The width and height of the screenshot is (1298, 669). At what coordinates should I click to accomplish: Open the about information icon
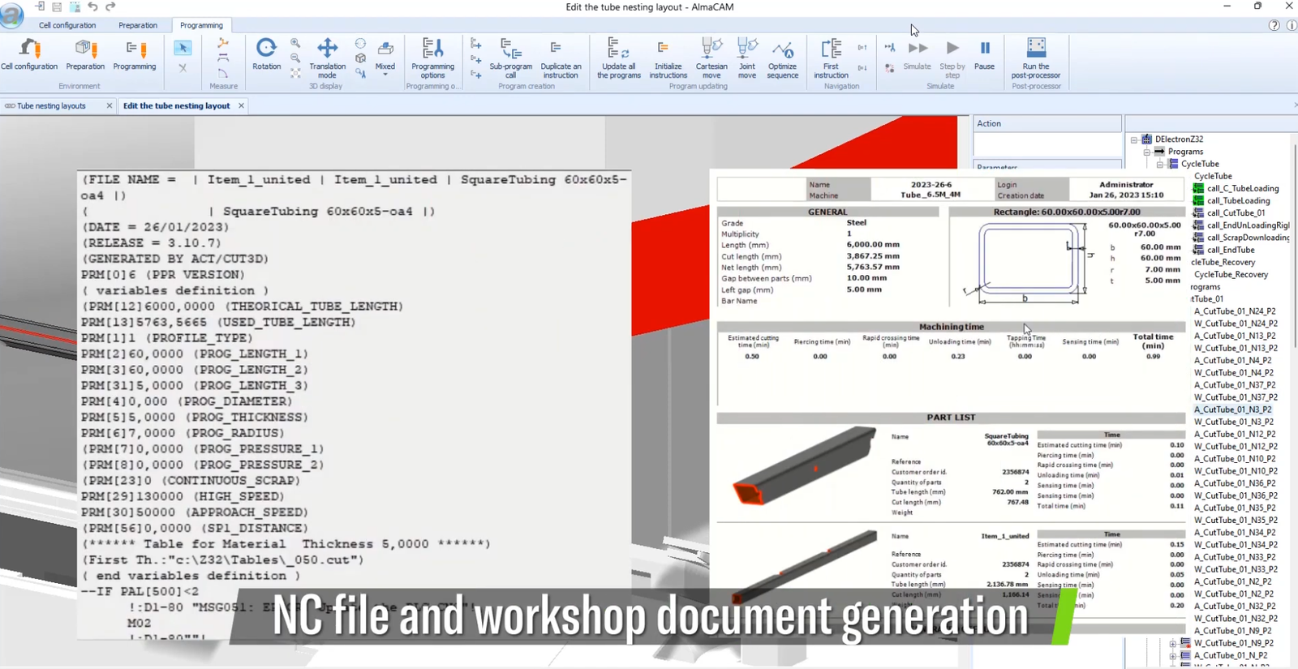1292,25
